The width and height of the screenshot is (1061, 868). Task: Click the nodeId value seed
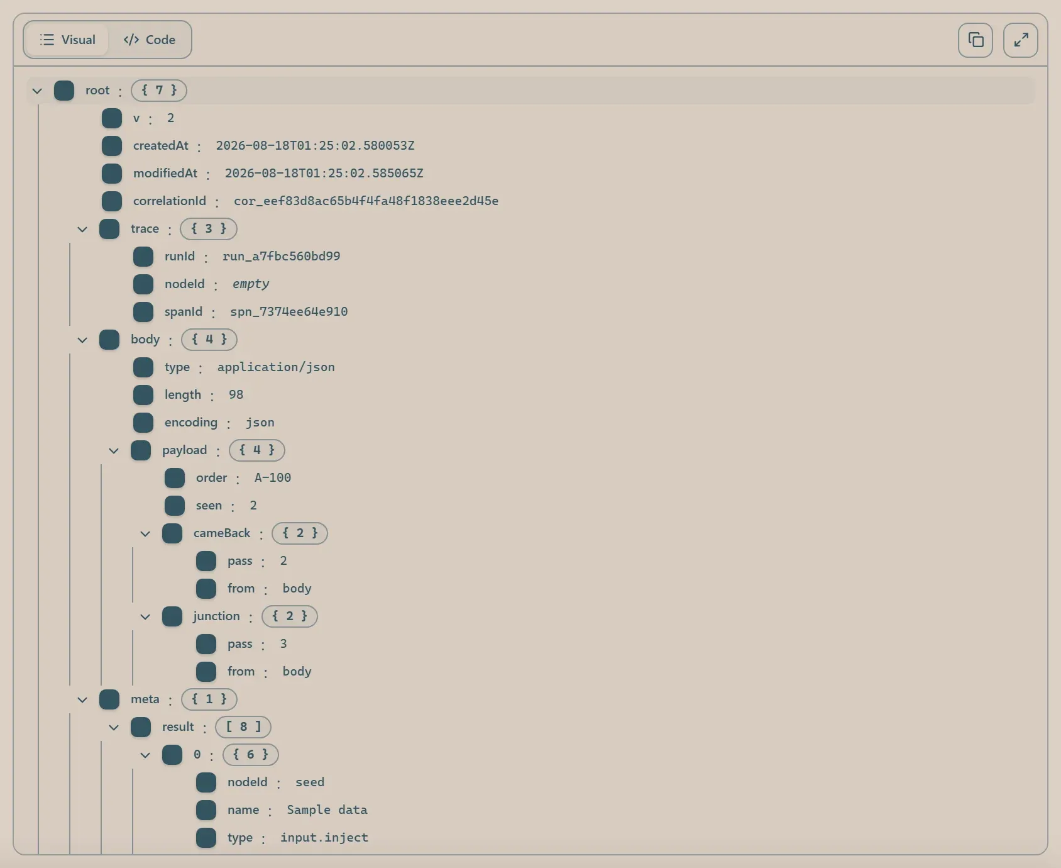[310, 782]
